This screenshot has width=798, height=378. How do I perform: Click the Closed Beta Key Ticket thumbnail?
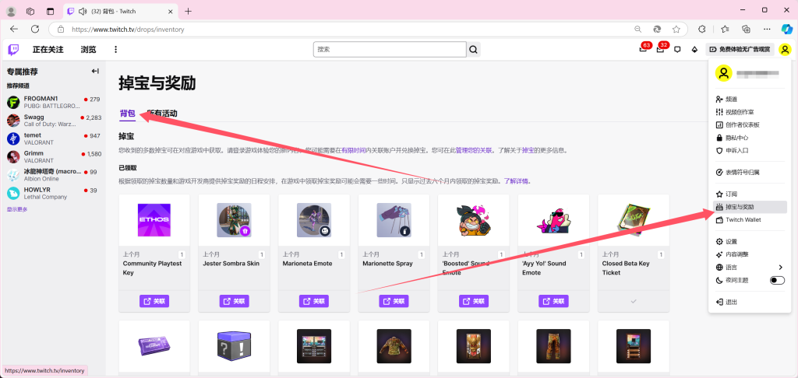tap(634, 220)
